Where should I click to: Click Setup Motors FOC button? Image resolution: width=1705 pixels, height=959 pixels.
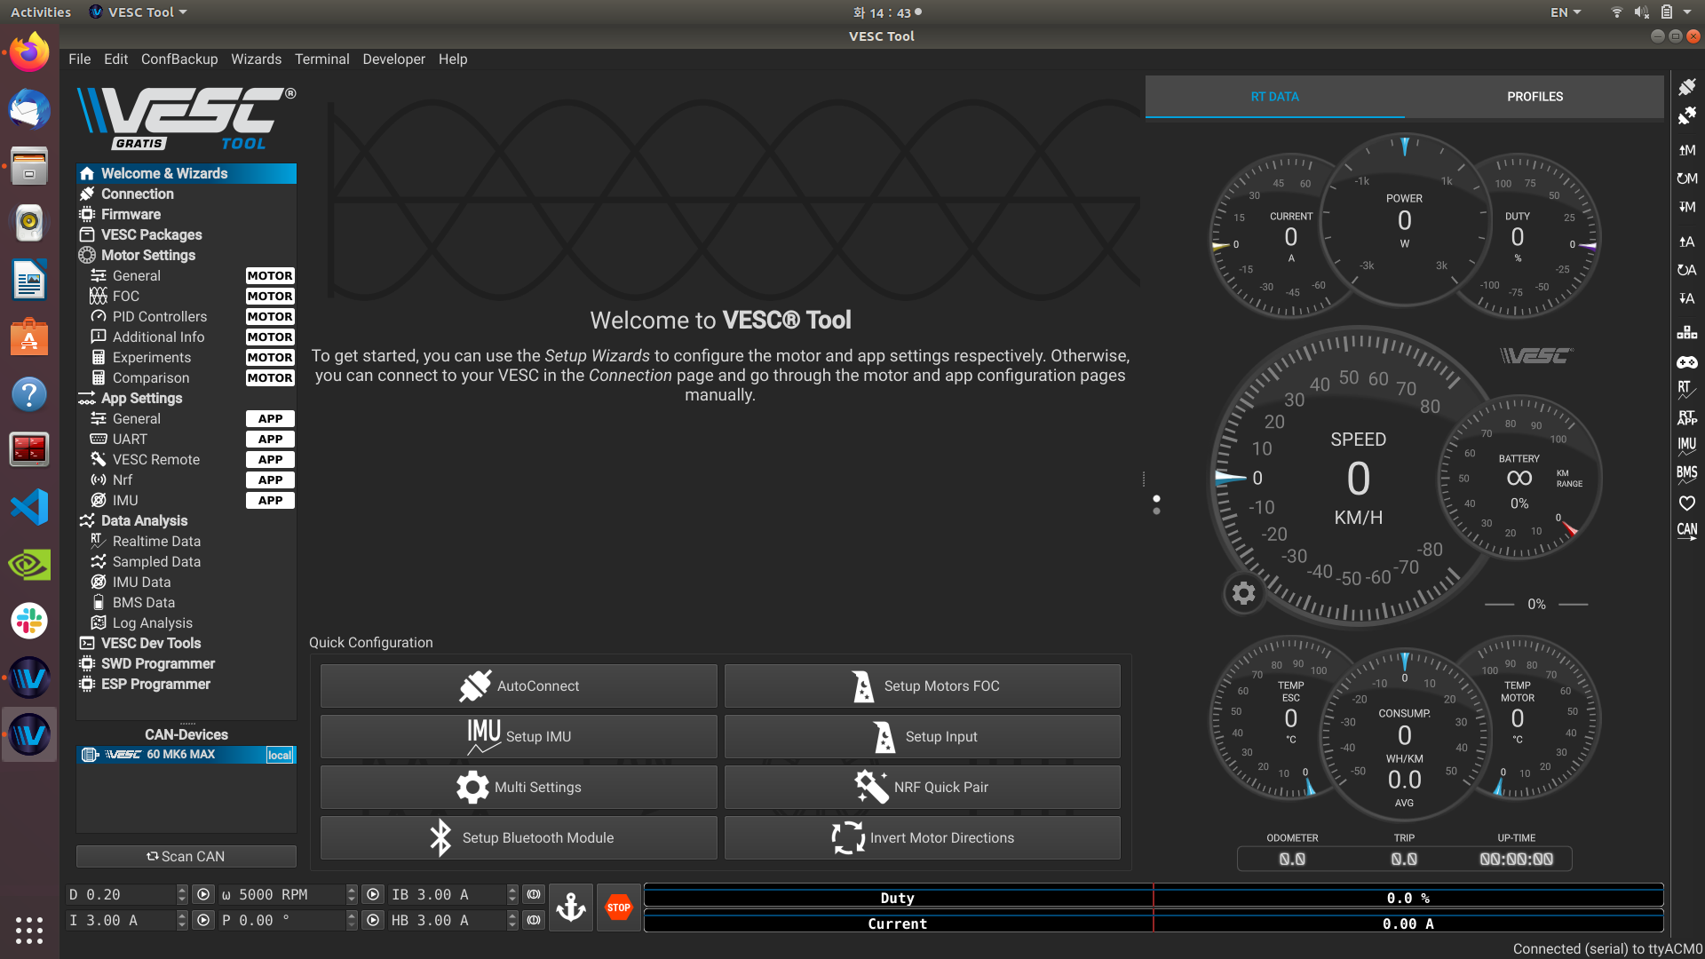[x=922, y=686]
